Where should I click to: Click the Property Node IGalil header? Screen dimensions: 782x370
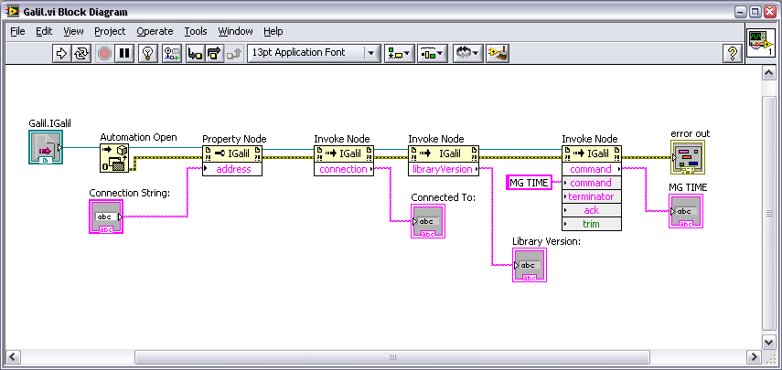click(232, 153)
